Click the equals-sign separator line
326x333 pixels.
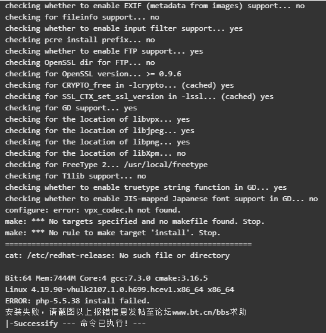point(128,244)
